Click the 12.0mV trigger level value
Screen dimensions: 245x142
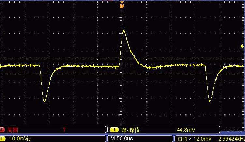pos(202,139)
